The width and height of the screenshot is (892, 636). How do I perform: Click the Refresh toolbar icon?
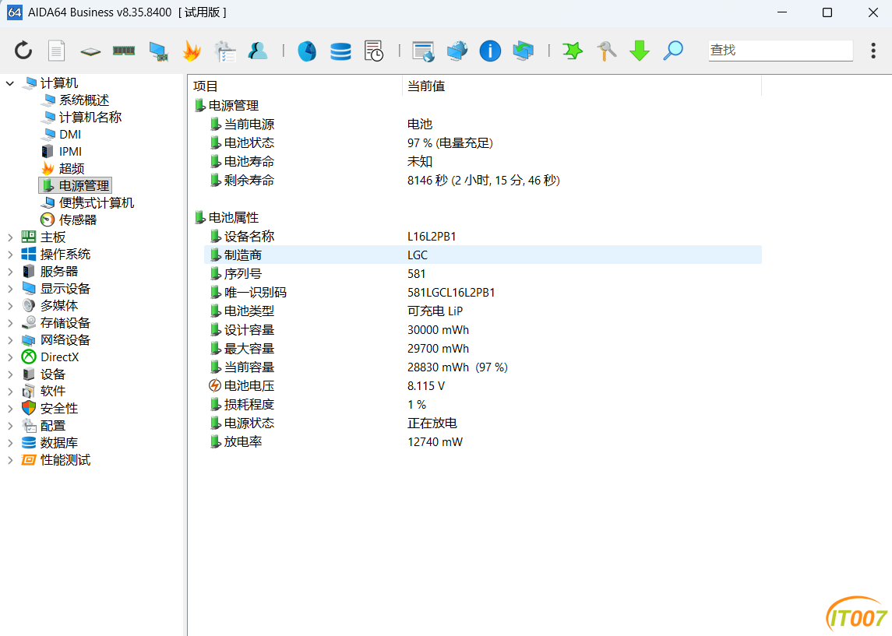pos(23,51)
